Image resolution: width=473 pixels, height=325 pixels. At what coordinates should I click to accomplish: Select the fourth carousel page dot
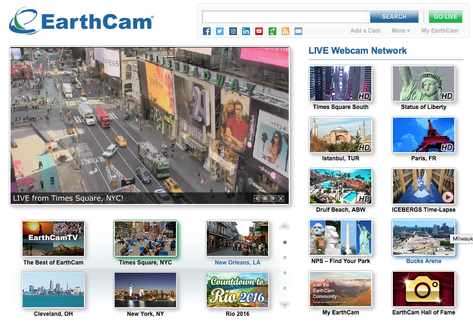coord(285,289)
